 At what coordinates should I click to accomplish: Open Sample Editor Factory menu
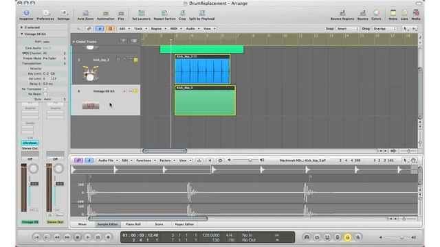[x=167, y=161]
